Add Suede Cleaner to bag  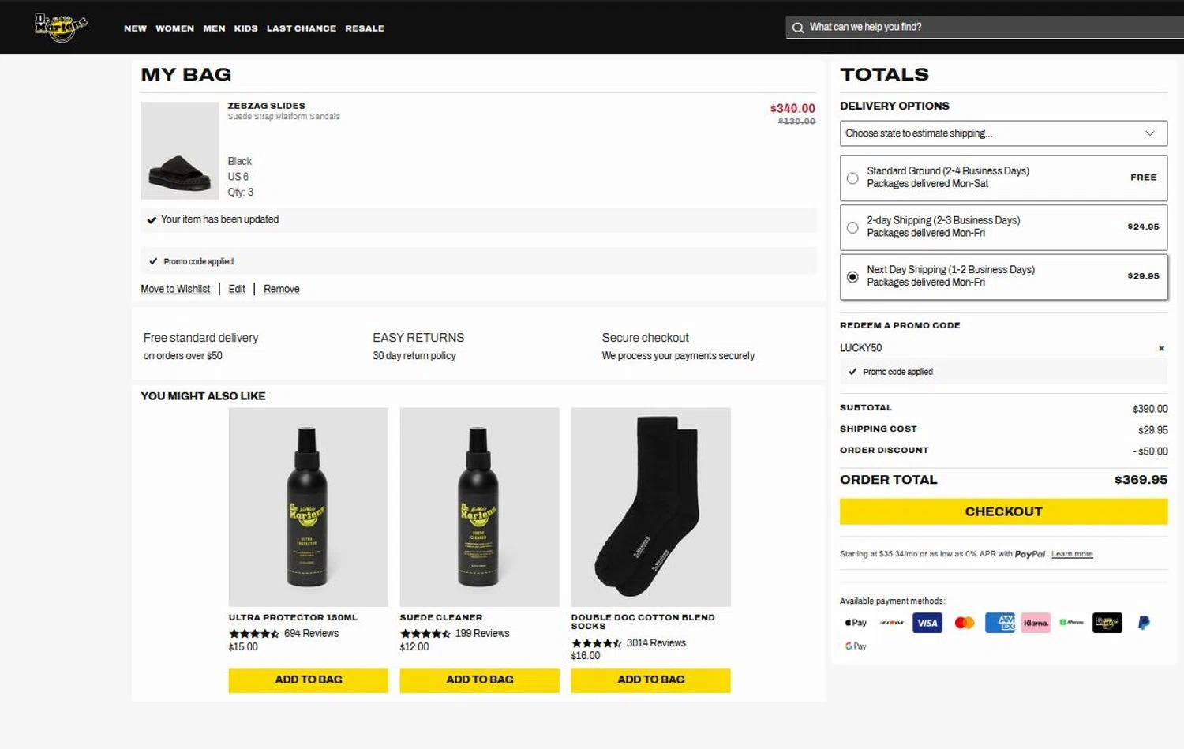(x=479, y=680)
